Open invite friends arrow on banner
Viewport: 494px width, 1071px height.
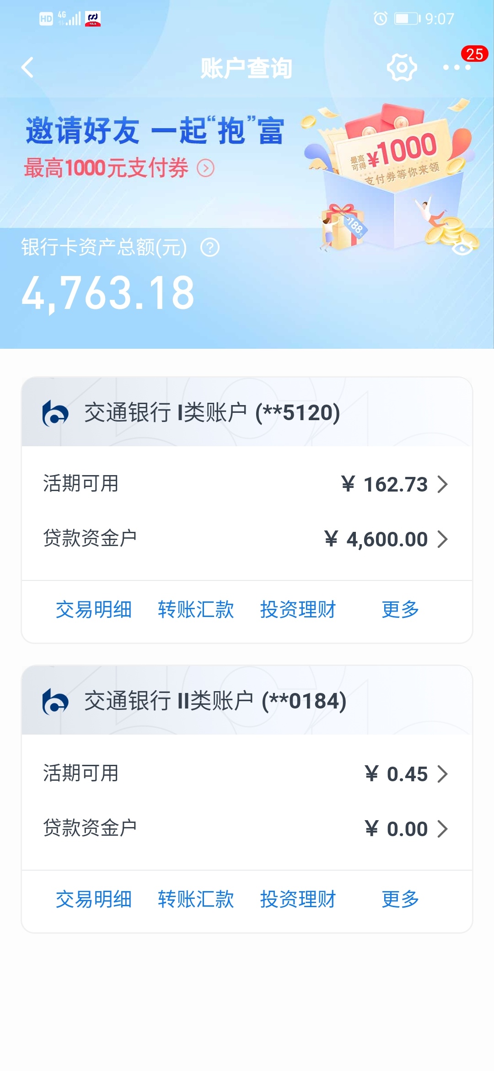click(205, 168)
